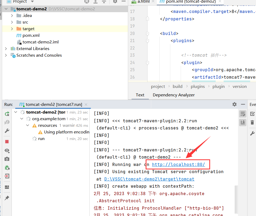
Task: Toggle scroll to end of console
Action: point(243,122)
